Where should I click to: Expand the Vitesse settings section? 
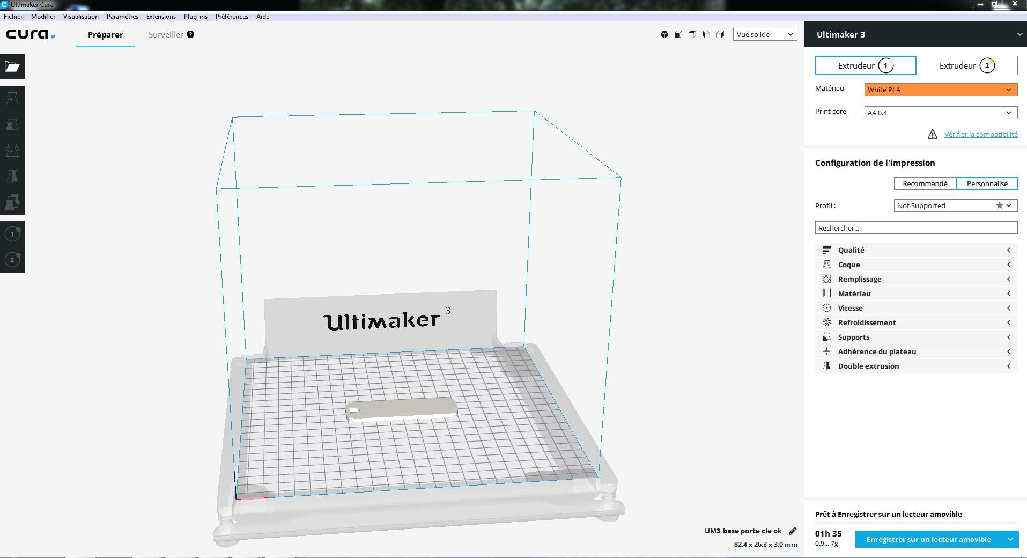pyautogui.click(x=916, y=308)
